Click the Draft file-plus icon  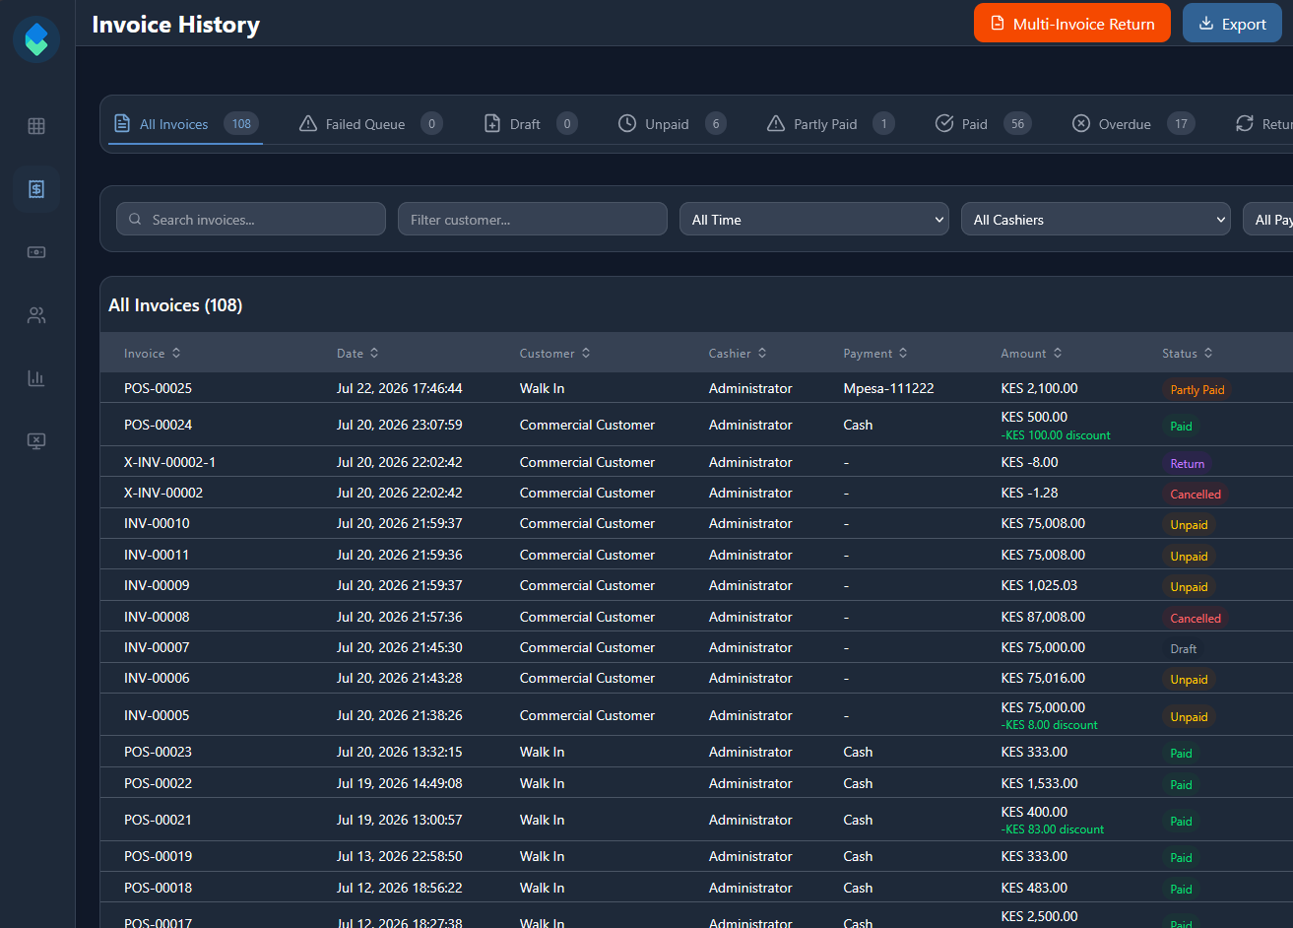coord(492,123)
